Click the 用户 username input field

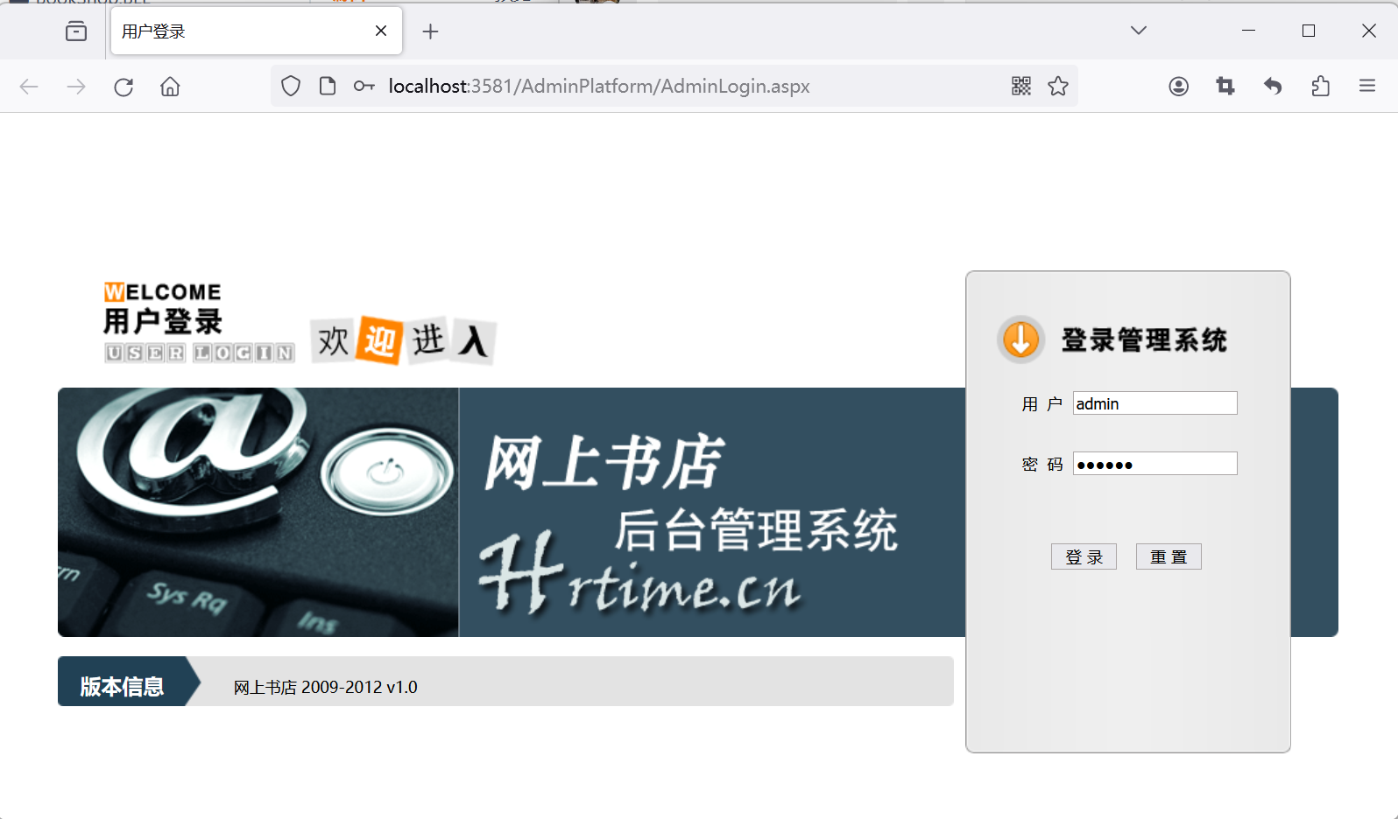[1154, 403]
